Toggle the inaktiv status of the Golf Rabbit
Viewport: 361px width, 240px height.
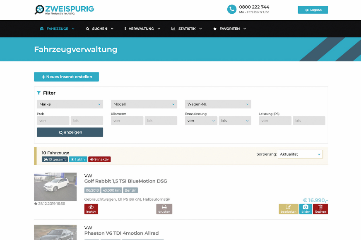click(91, 209)
